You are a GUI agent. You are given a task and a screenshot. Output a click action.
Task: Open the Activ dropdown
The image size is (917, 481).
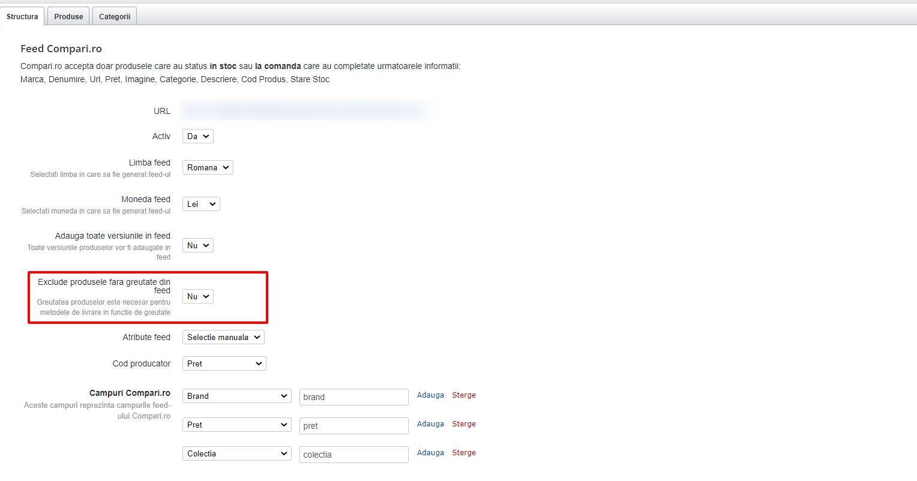tap(198, 136)
